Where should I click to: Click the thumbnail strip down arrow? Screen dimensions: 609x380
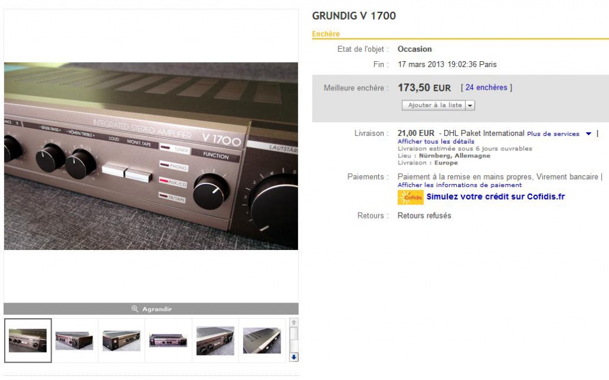point(294,357)
